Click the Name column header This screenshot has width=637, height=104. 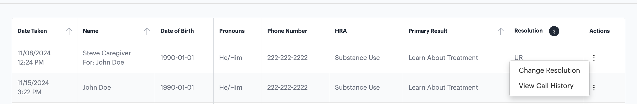[x=90, y=31]
